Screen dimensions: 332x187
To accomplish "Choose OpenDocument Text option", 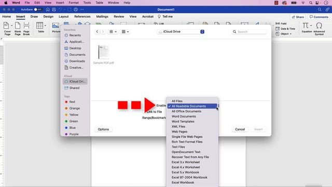I will [192, 152].
